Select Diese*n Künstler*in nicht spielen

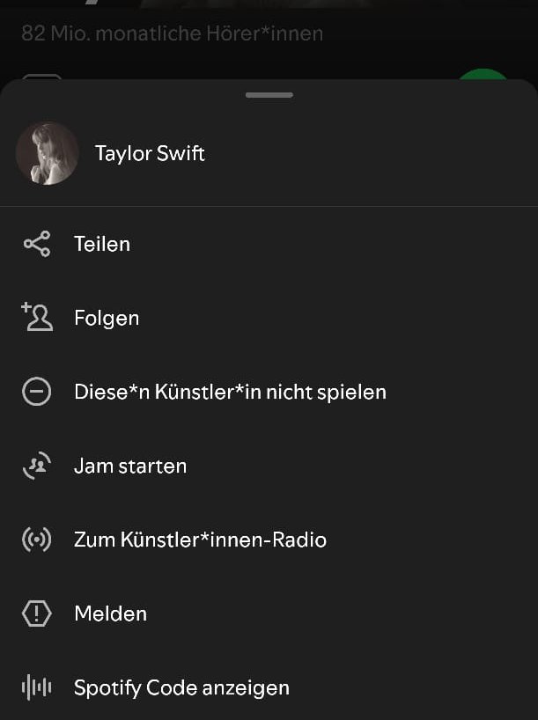click(x=230, y=392)
